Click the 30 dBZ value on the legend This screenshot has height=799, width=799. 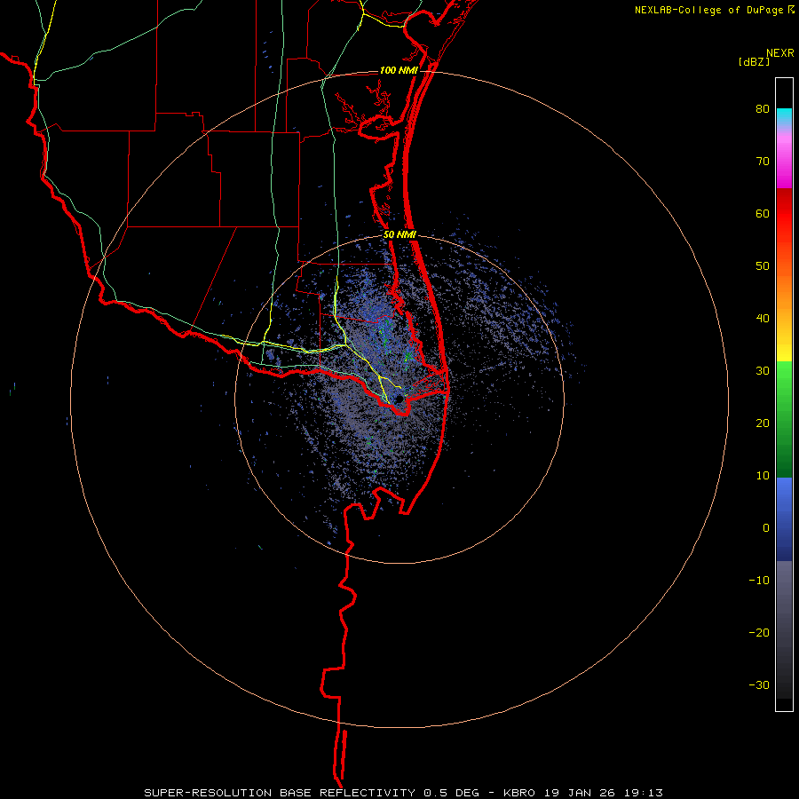coord(763,371)
